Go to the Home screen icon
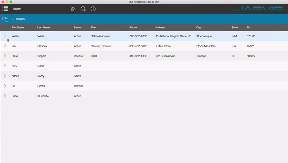 click(73, 9)
